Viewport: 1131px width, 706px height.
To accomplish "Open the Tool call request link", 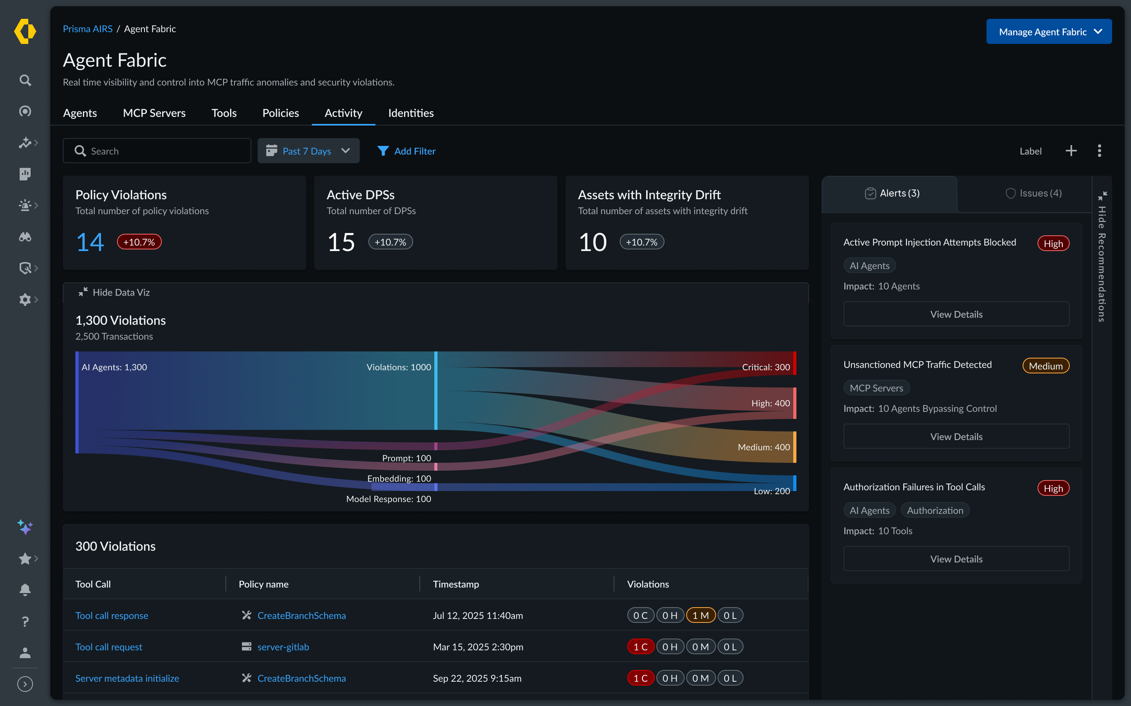I will pyautogui.click(x=108, y=647).
